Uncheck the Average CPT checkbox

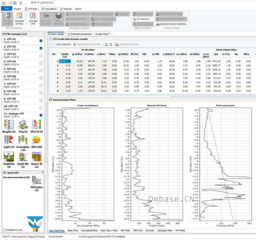click(41, 115)
